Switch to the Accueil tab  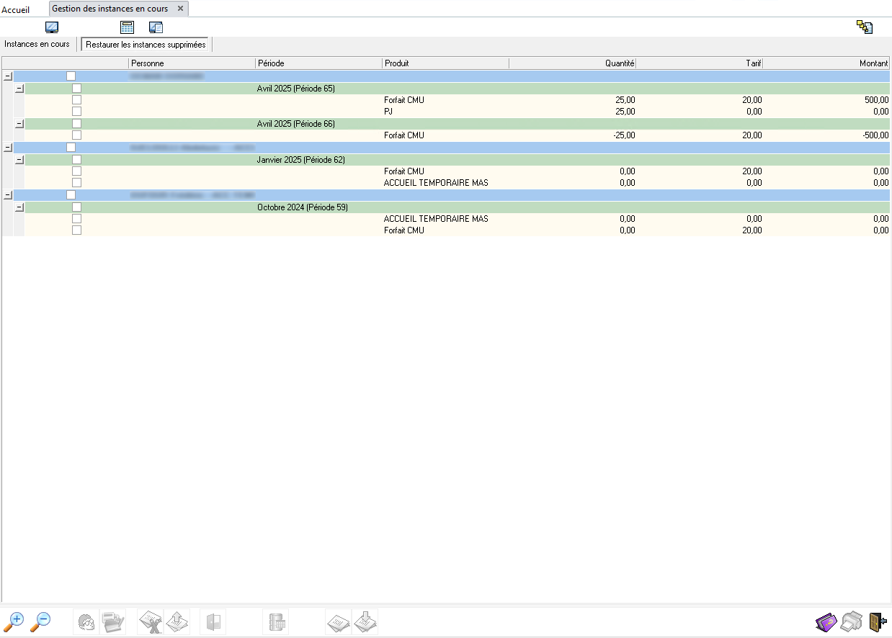point(16,9)
